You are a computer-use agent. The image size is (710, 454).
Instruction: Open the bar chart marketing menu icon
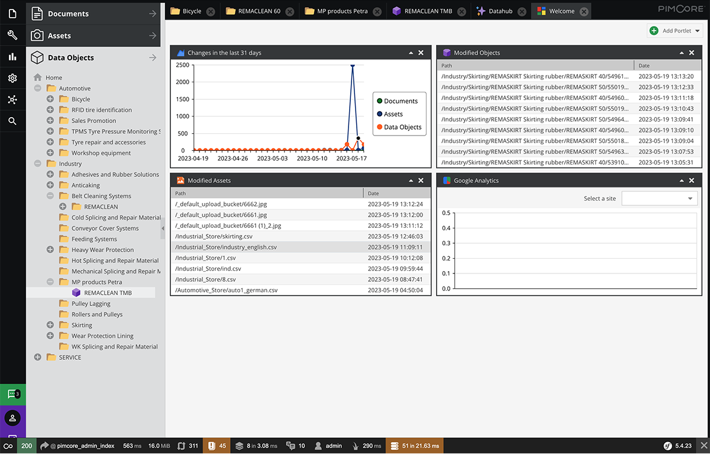pos(12,57)
